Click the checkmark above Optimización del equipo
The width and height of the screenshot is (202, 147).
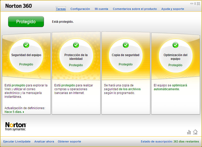pyautogui.click(x=175, y=45)
